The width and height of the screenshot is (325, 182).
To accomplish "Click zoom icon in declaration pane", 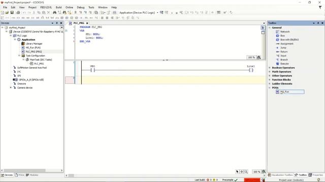I will coord(259,57).
